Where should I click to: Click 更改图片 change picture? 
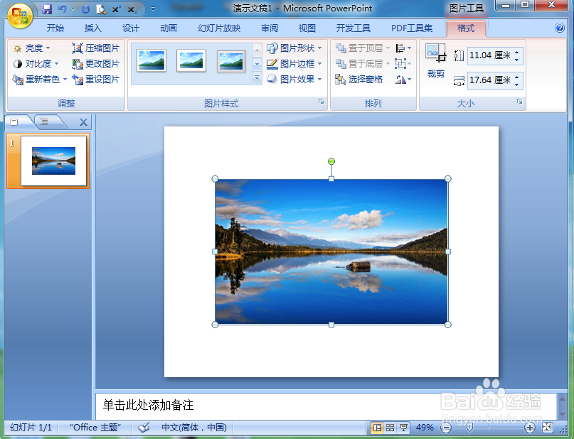tap(95, 64)
